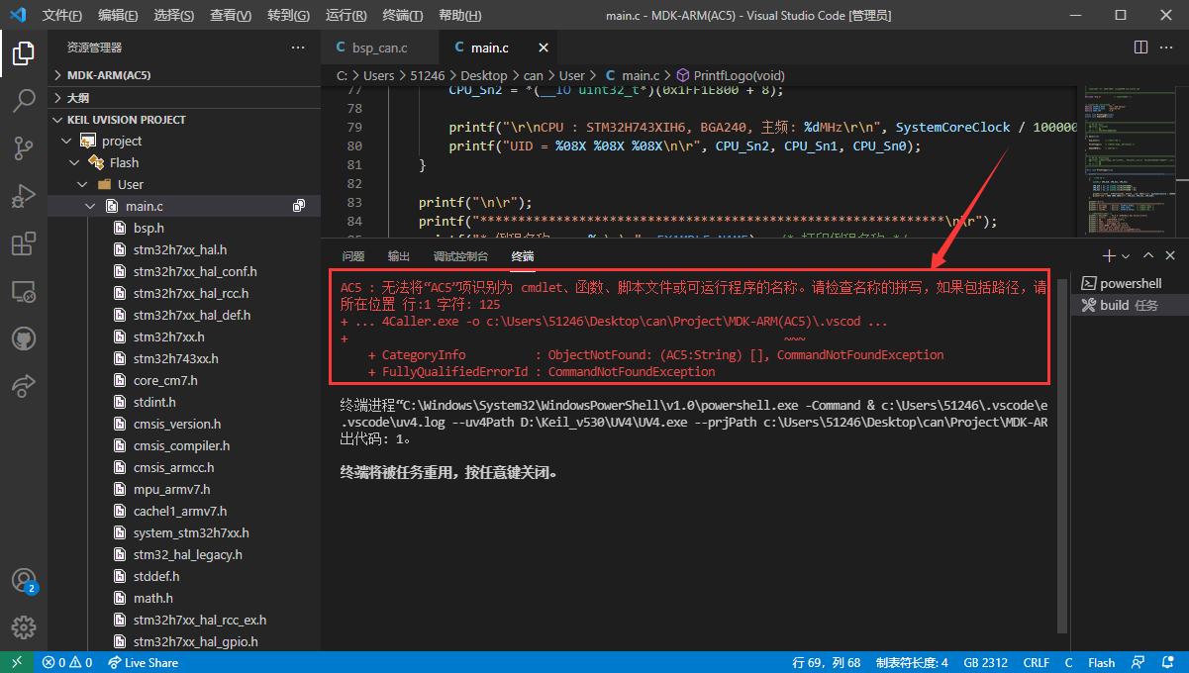
Task: Open the 选择(S) menu
Action: click(x=174, y=16)
